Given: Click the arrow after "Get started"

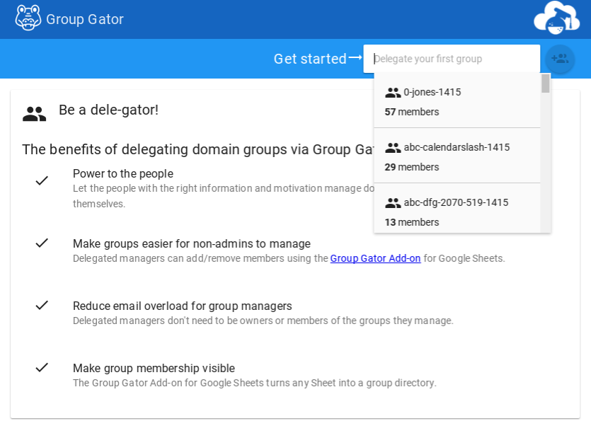Looking at the screenshot, I should (x=355, y=57).
